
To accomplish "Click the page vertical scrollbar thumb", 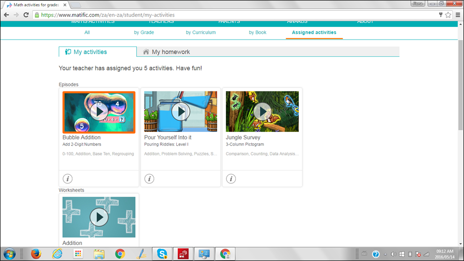I will 461,85.
